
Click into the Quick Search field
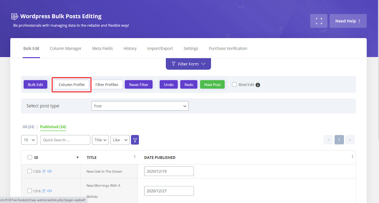point(65,140)
